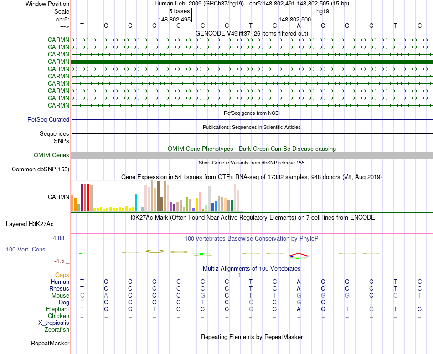This screenshot has width=433, height=354.
Task: Click the -4.5 lower scale value
Action: point(59,261)
